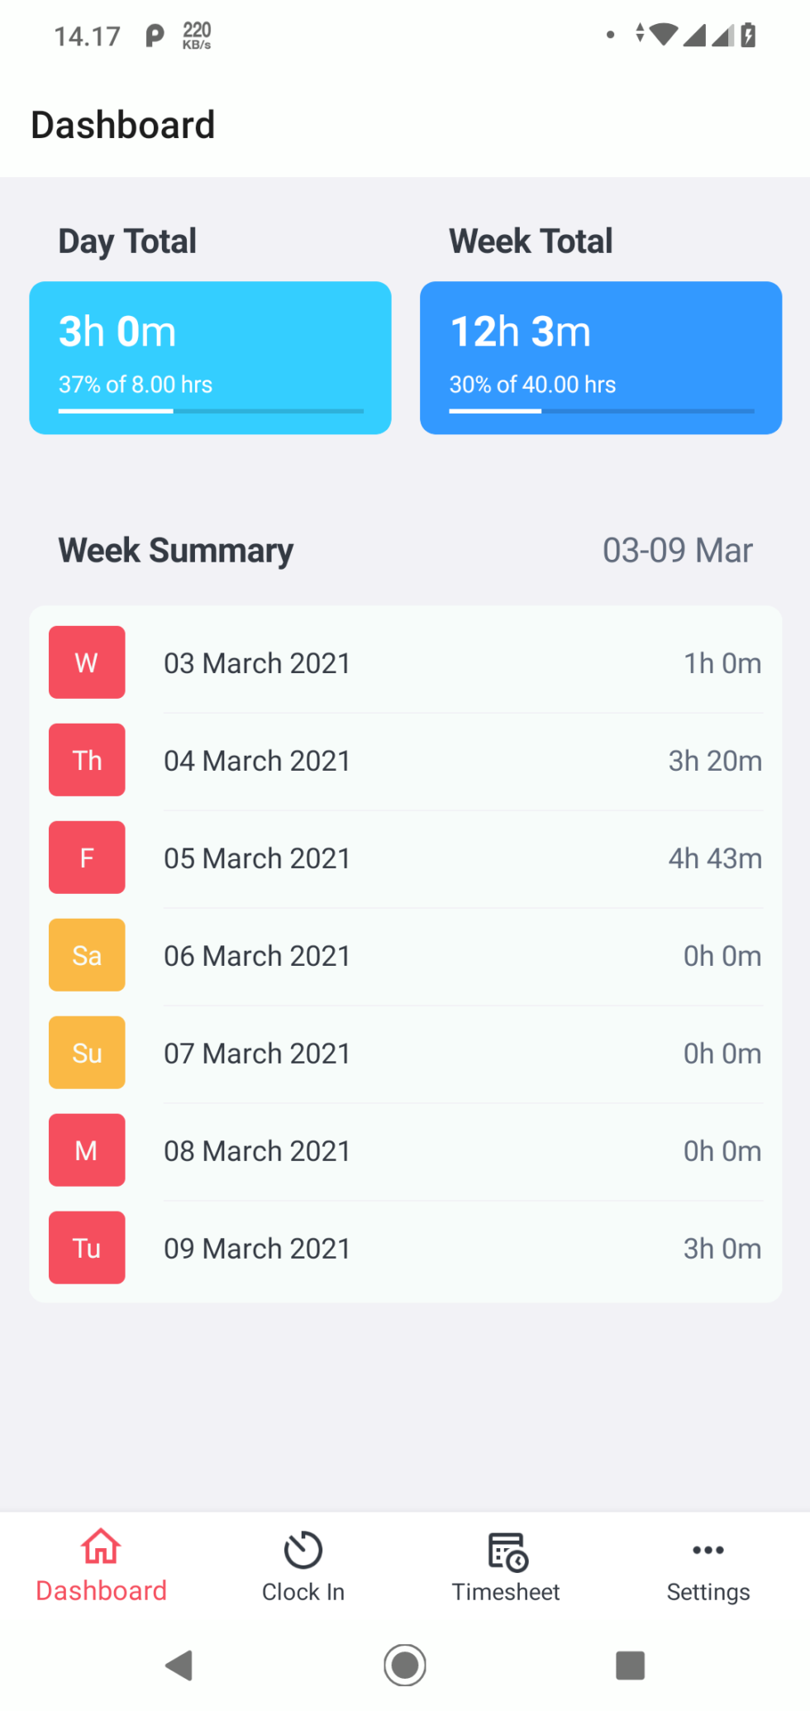
Task: Open the Dashboard home icon
Action: click(101, 1547)
